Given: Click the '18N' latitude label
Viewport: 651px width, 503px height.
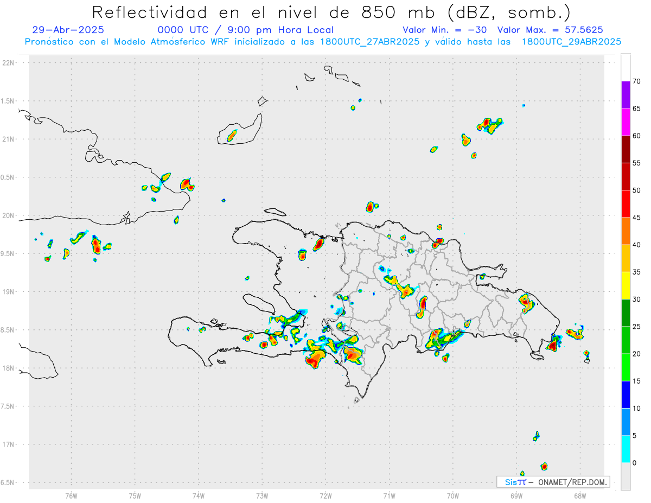Looking at the screenshot, I should (8, 368).
